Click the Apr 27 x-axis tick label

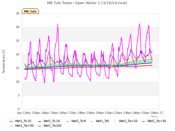point(159,113)
